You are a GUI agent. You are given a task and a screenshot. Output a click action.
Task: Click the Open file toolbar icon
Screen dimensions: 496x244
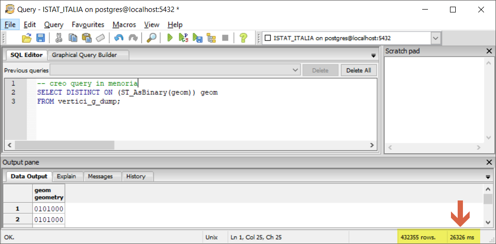click(x=27, y=38)
